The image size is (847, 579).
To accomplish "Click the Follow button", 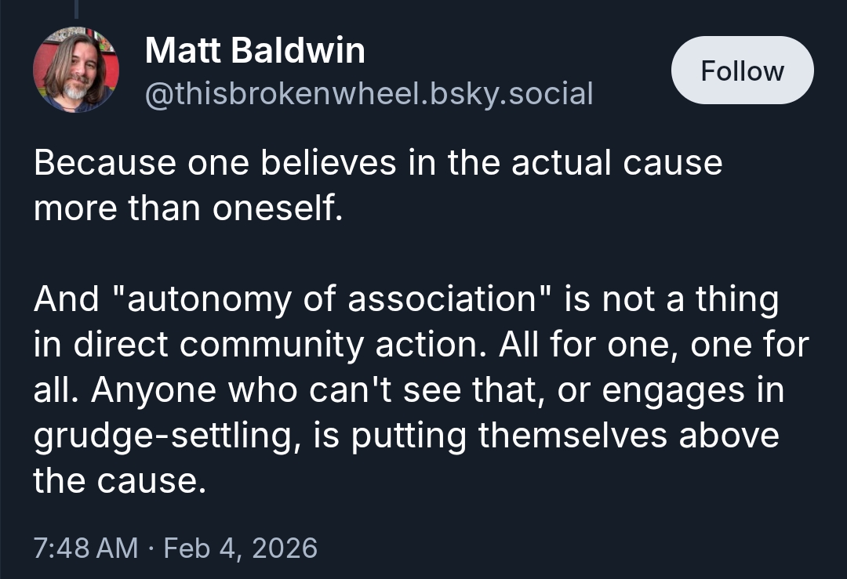I will (x=742, y=71).
